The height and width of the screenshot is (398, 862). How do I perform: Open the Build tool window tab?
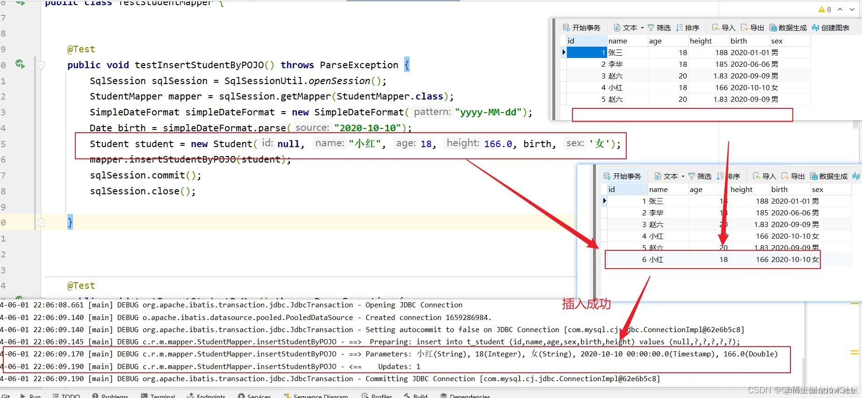point(415,396)
